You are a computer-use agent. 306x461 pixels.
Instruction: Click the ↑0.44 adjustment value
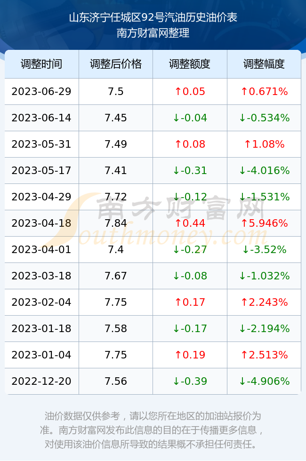click(x=190, y=223)
